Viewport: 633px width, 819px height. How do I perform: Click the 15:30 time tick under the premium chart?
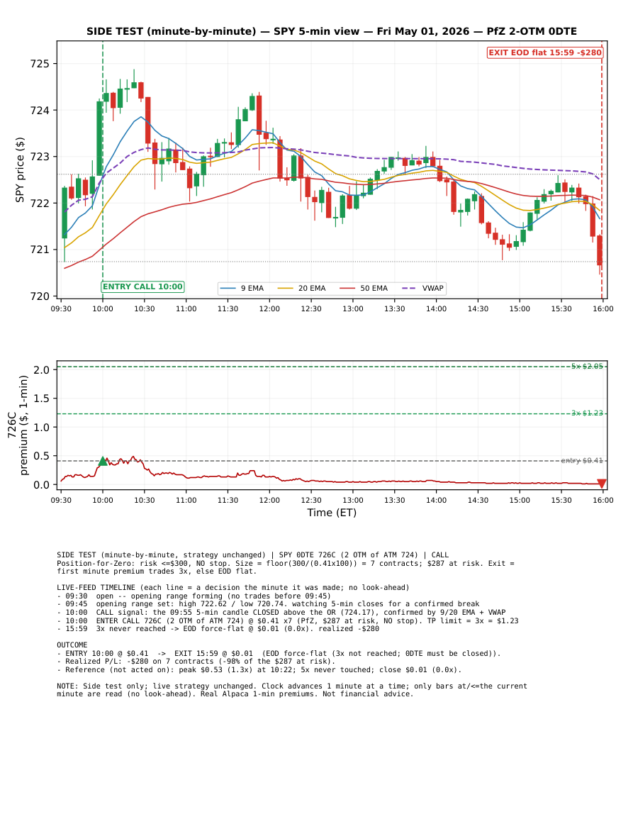561,500
